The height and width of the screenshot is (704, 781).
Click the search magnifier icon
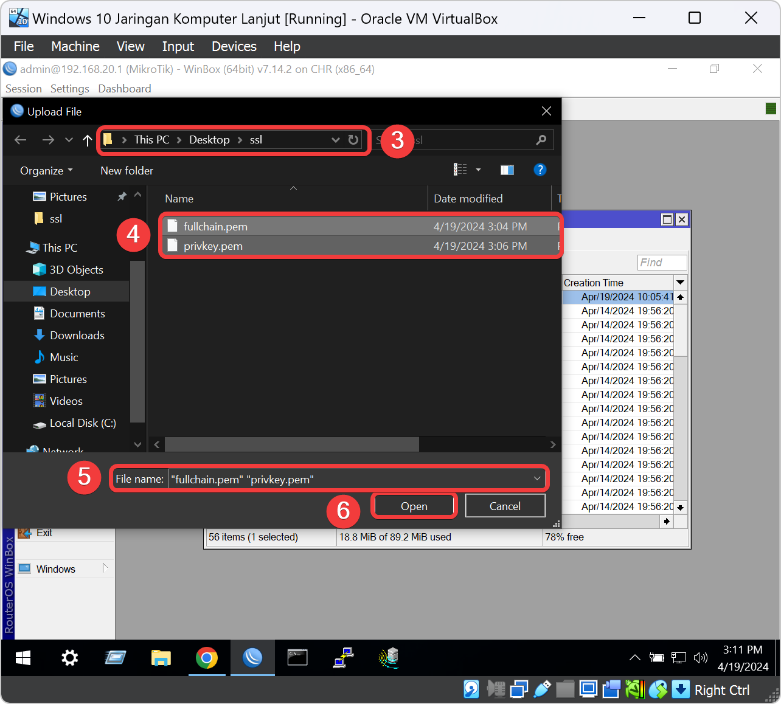541,140
